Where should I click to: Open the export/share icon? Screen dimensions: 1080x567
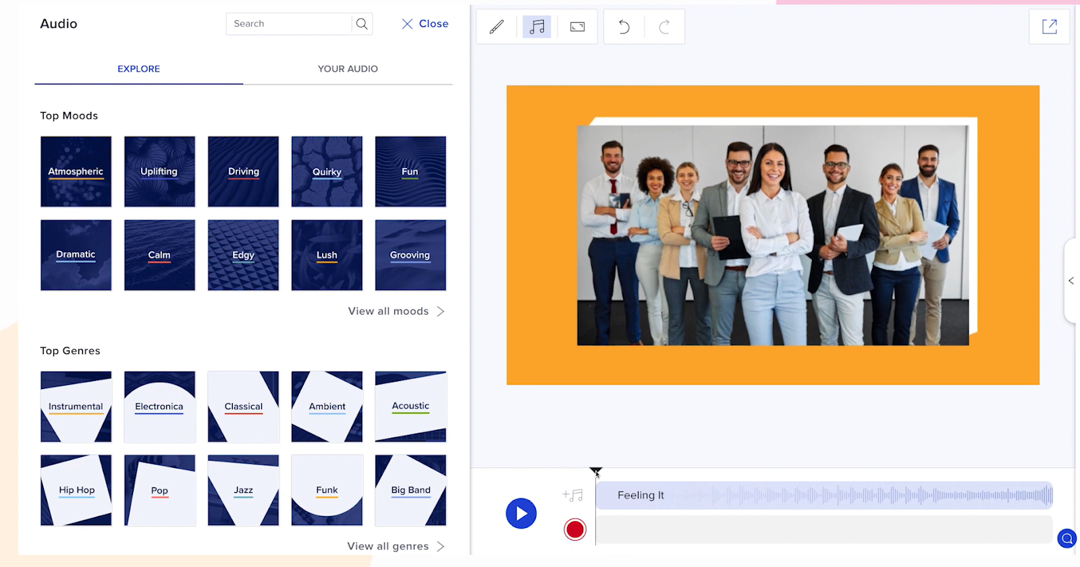(x=1049, y=27)
